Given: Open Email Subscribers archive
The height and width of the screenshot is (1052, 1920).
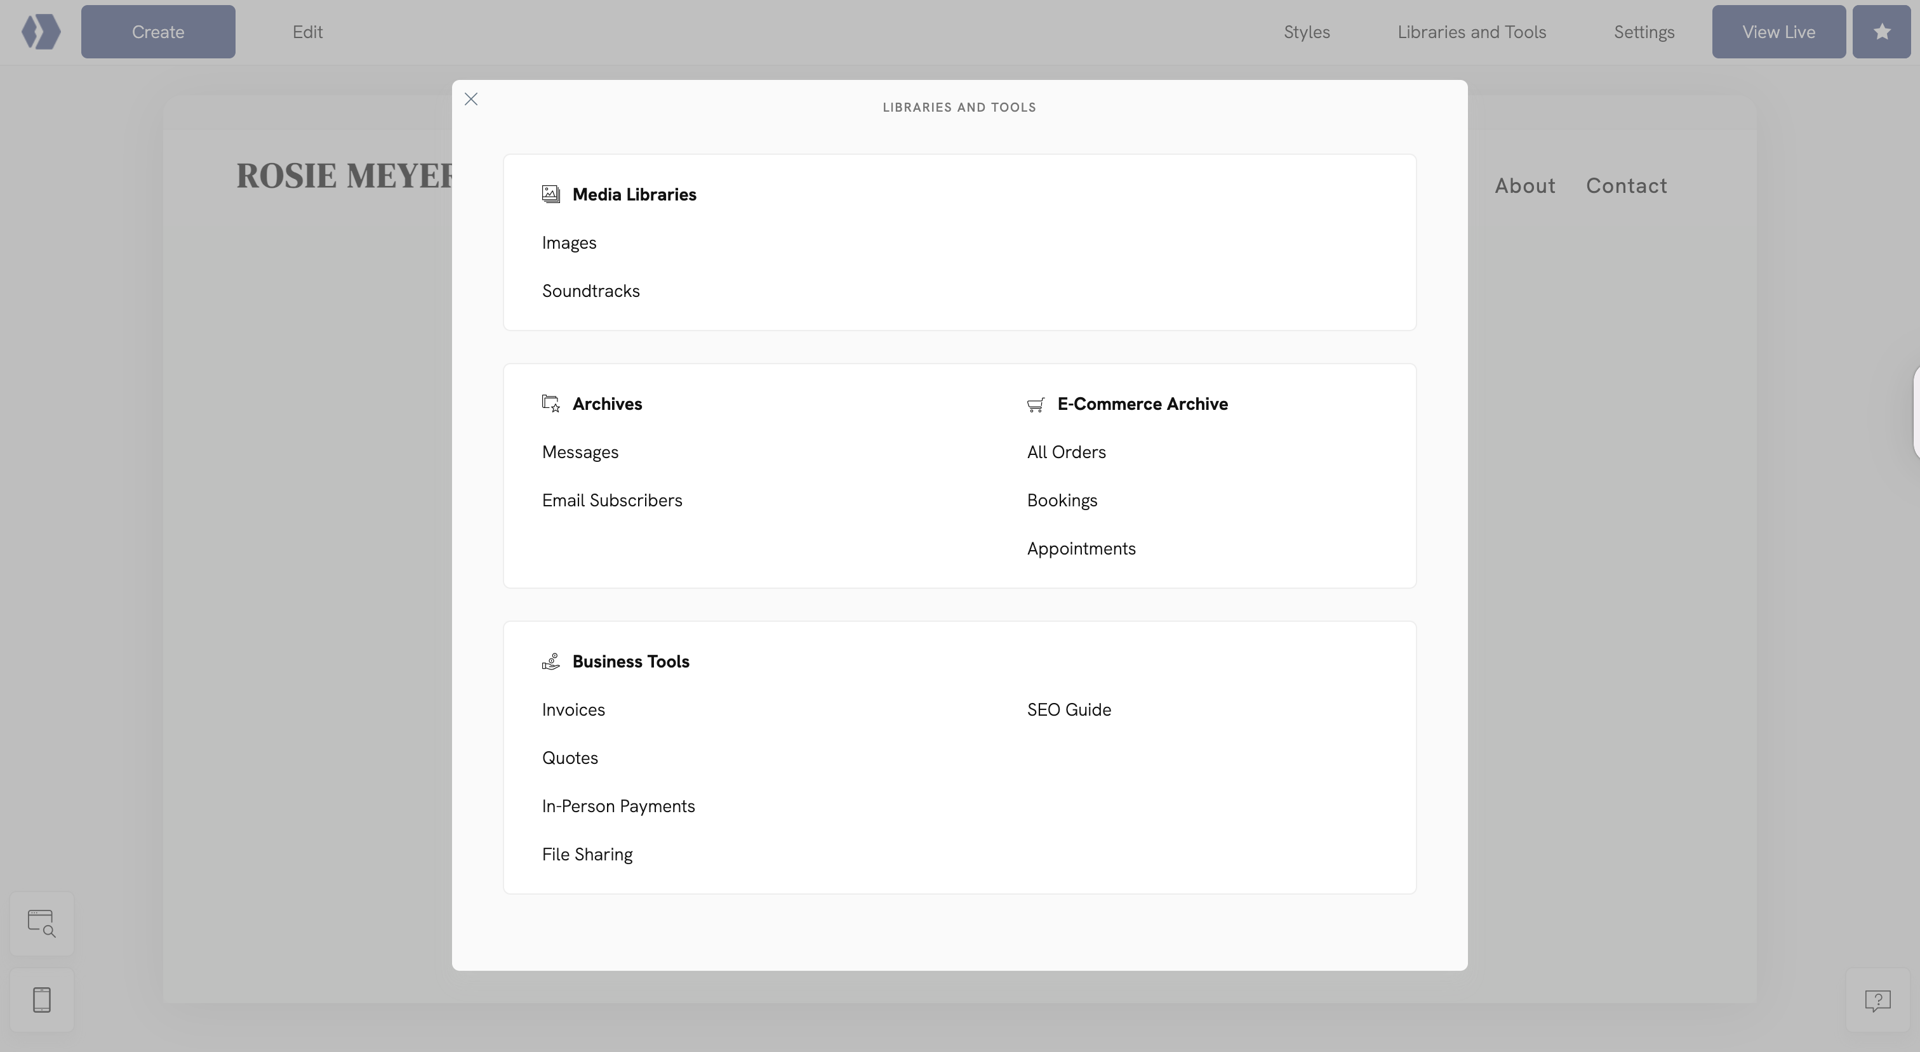Looking at the screenshot, I should point(612,500).
